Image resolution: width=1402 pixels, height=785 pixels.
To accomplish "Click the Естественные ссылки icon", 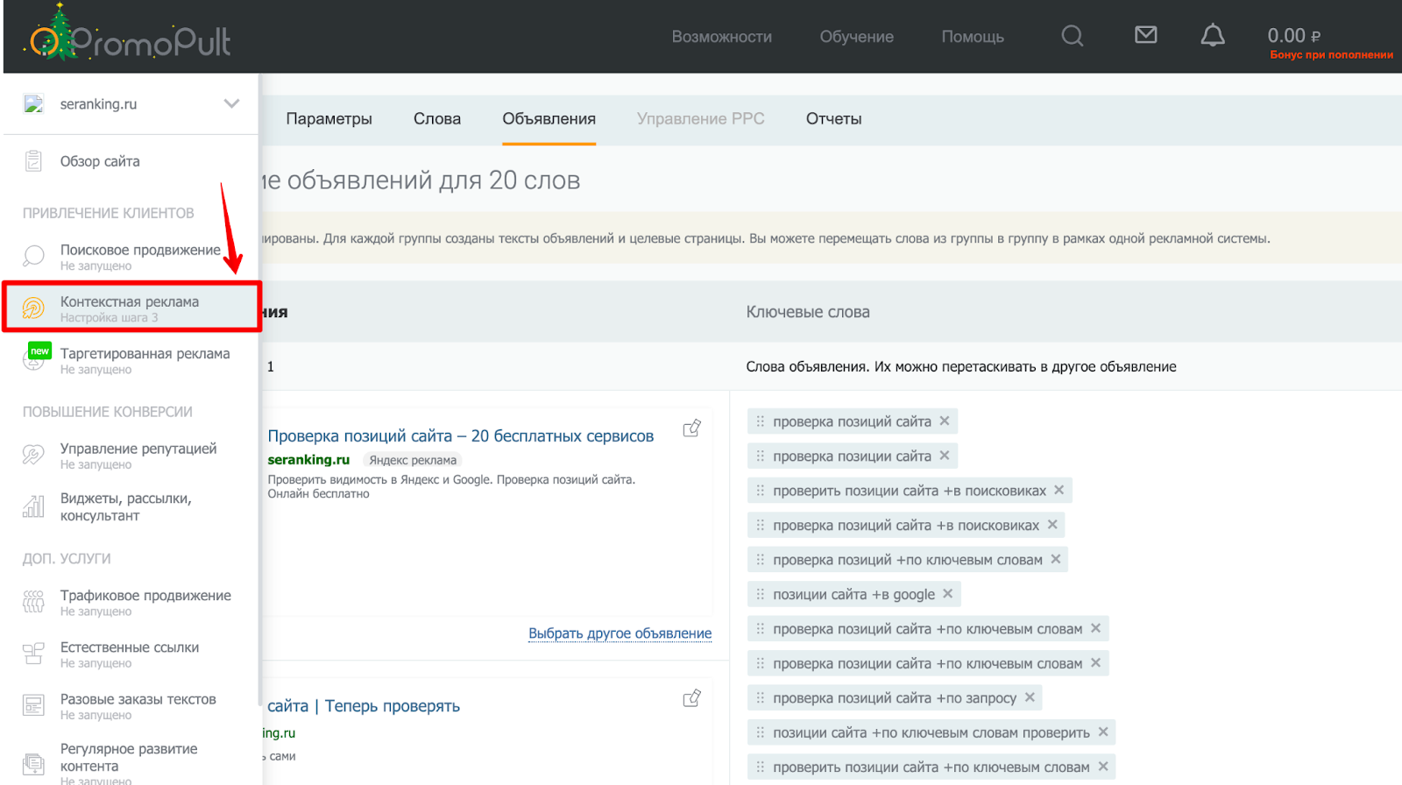I will 33,654.
